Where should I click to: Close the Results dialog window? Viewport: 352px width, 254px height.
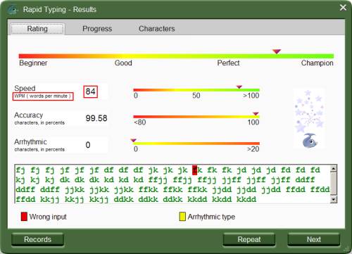(x=343, y=8)
